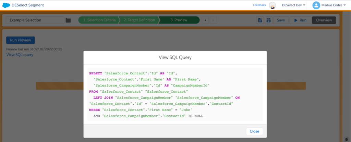351x142 pixels.
Task: Open the Feedback link
Action: pyautogui.click(x=259, y=5)
